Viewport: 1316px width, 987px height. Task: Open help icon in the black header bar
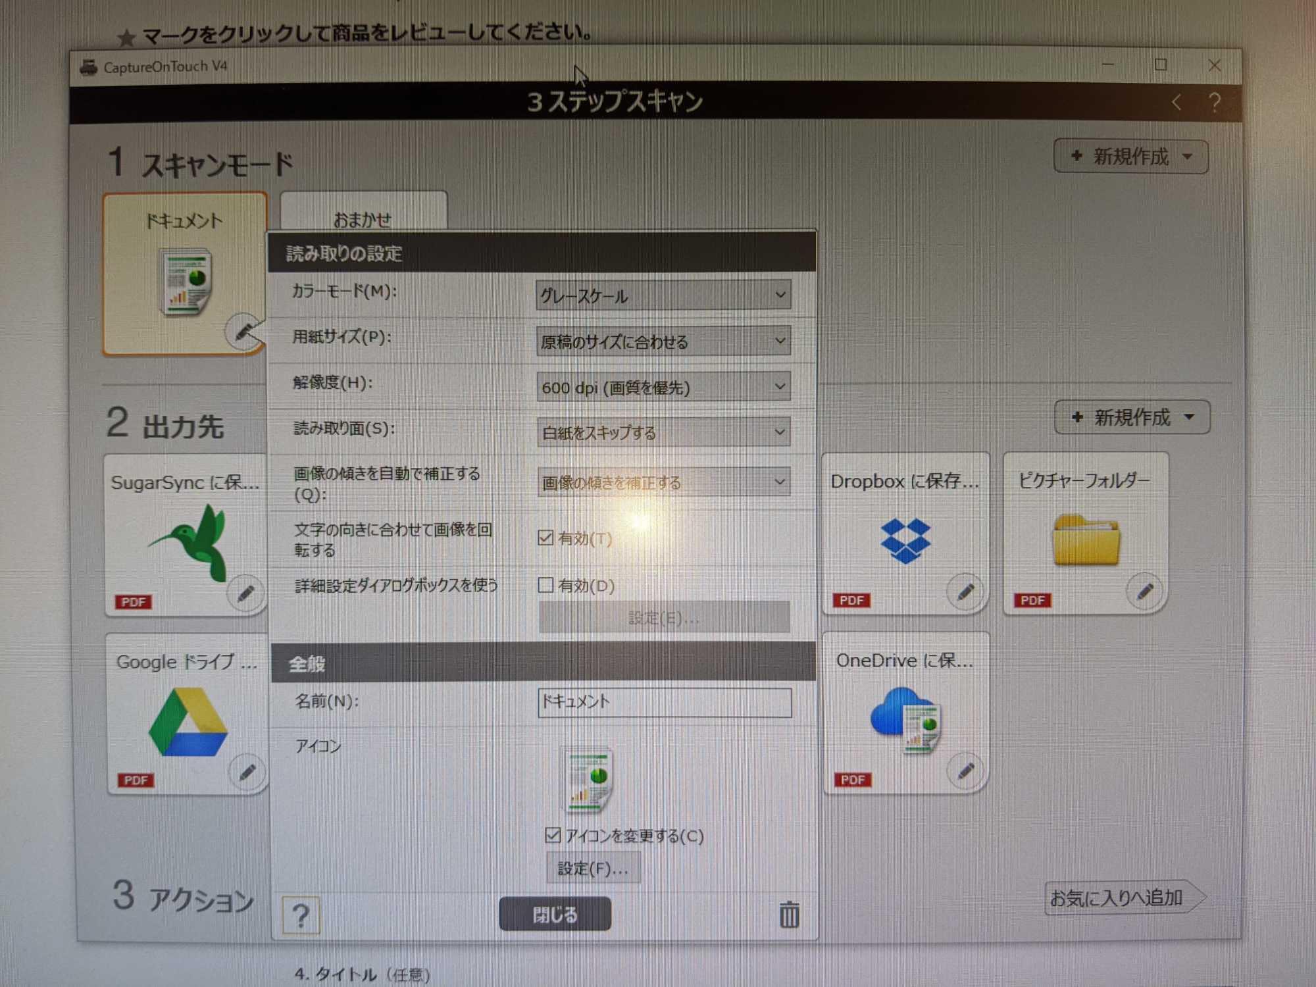(1214, 103)
